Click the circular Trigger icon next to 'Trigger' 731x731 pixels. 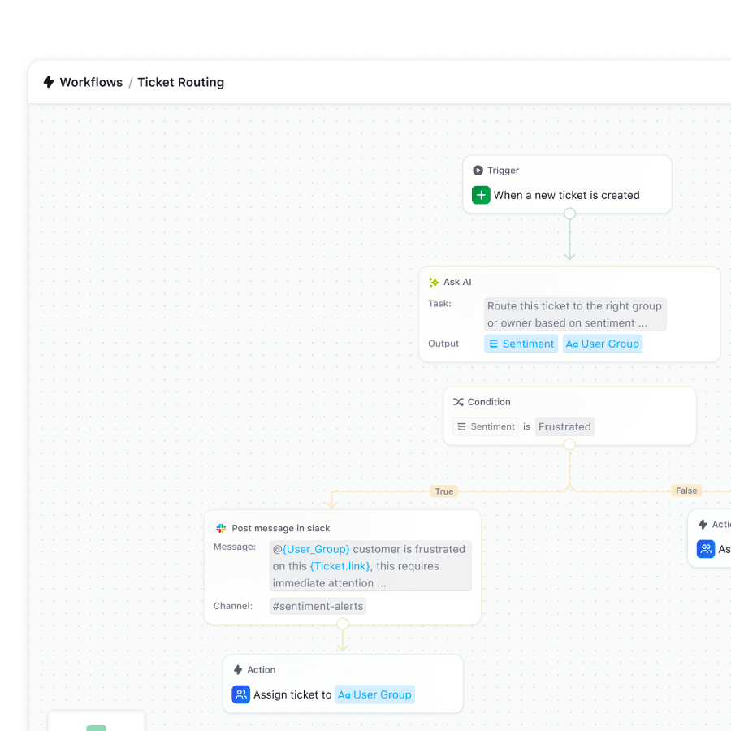click(479, 171)
